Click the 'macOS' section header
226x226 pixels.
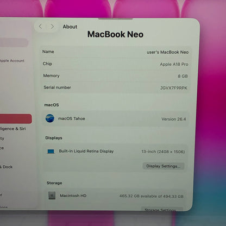coord(52,105)
